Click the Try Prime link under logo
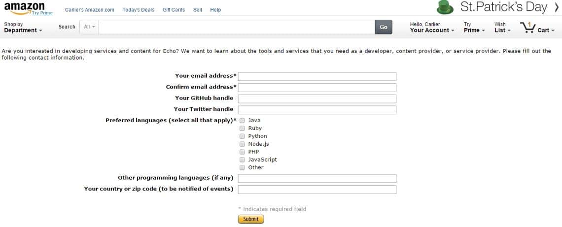 point(42,13)
